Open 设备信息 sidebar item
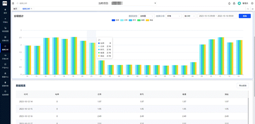Viewport: 255px width, 124px height. pyautogui.click(x=5, y=39)
